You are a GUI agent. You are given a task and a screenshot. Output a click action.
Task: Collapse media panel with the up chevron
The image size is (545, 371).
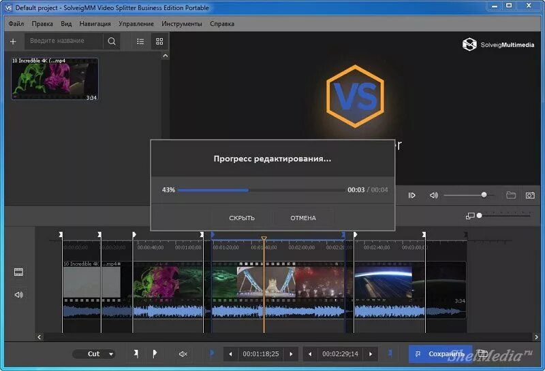pyautogui.click(x=166, y=56)
